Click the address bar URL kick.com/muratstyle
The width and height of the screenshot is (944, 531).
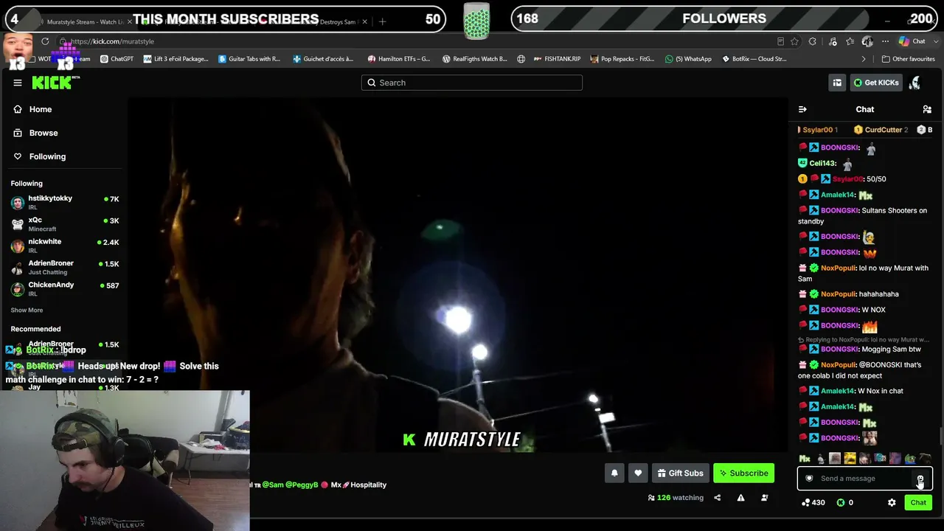point(112,41)
